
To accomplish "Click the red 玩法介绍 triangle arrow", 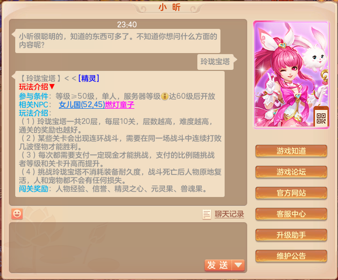I will click(52, 87).
